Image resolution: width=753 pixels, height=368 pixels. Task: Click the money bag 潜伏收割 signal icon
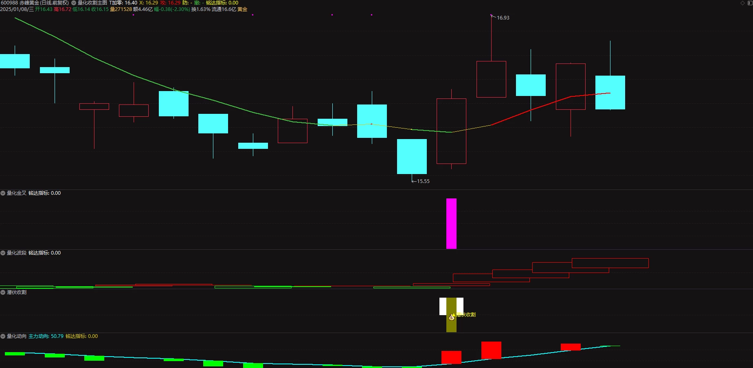452,317
